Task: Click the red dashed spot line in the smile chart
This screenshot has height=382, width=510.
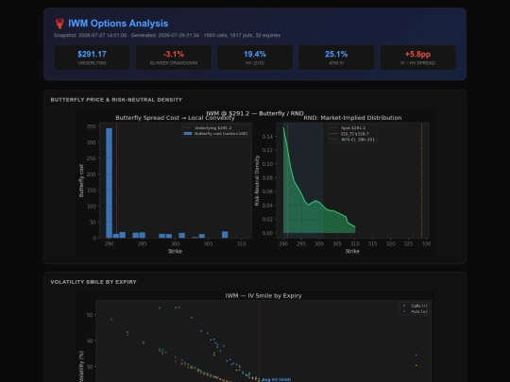Action: pos(259,341)
